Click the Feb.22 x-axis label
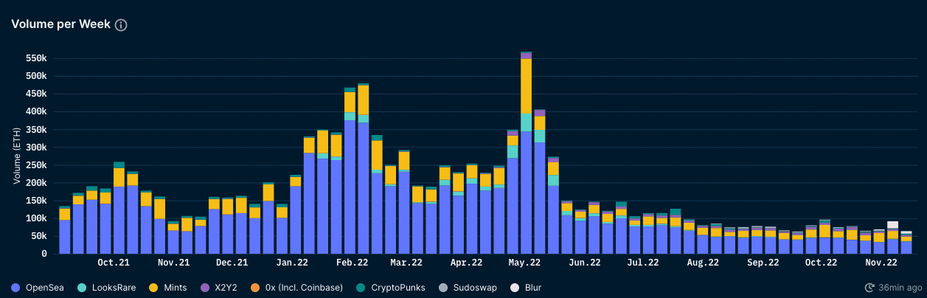This screenshot has height=298, width=927. pyautogui.click(x=352, y=263)
